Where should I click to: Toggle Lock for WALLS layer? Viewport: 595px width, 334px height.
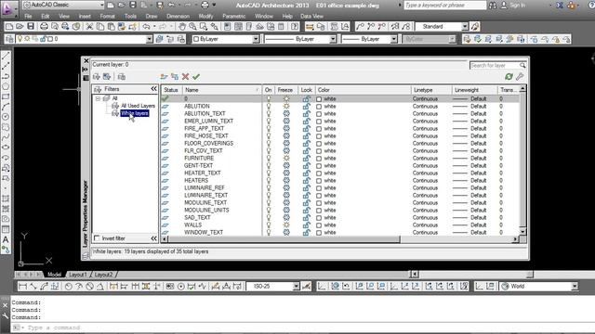306,225
